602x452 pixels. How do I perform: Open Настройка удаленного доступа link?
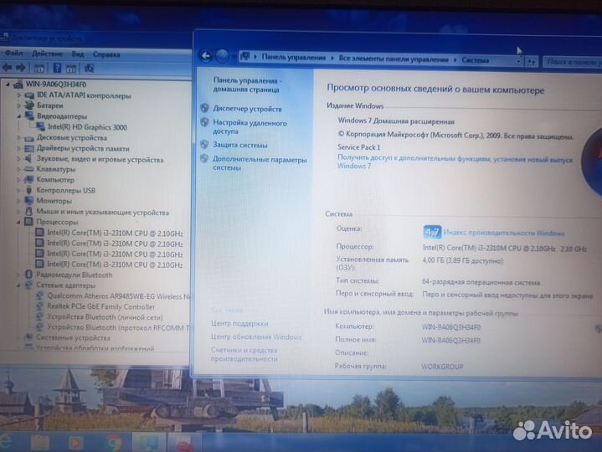250,127
